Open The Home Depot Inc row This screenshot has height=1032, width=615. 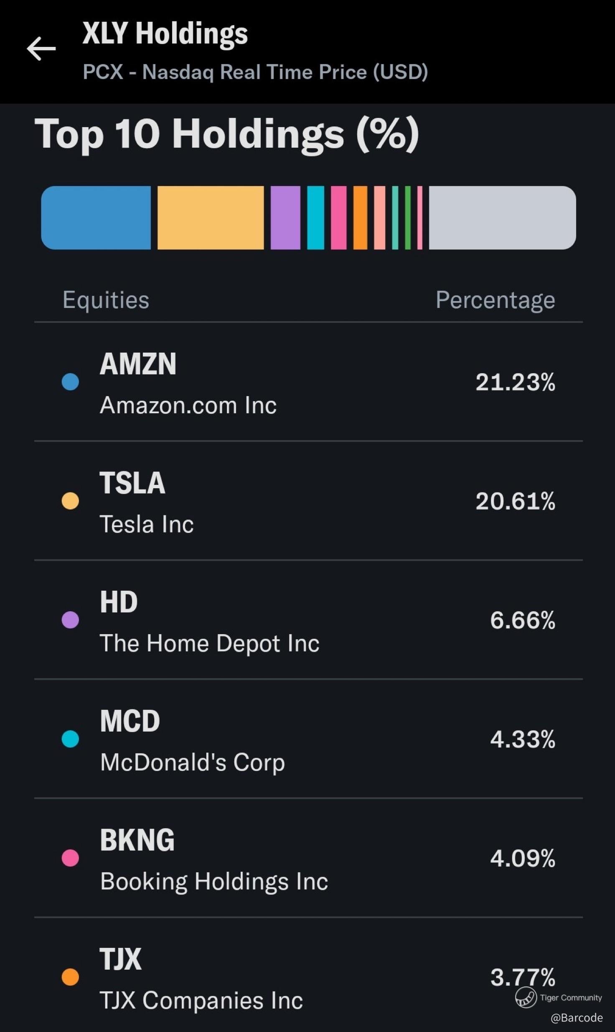click(x=209, y=643)
